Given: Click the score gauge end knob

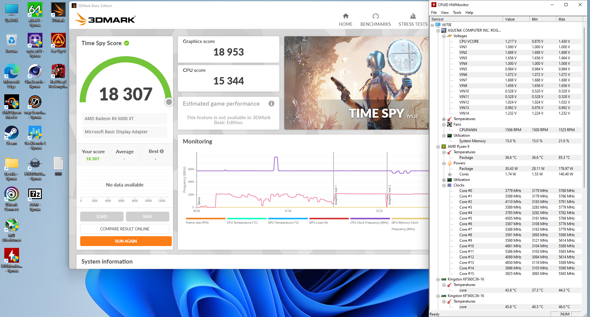Looking at the screenshot, I should (169, 102).
